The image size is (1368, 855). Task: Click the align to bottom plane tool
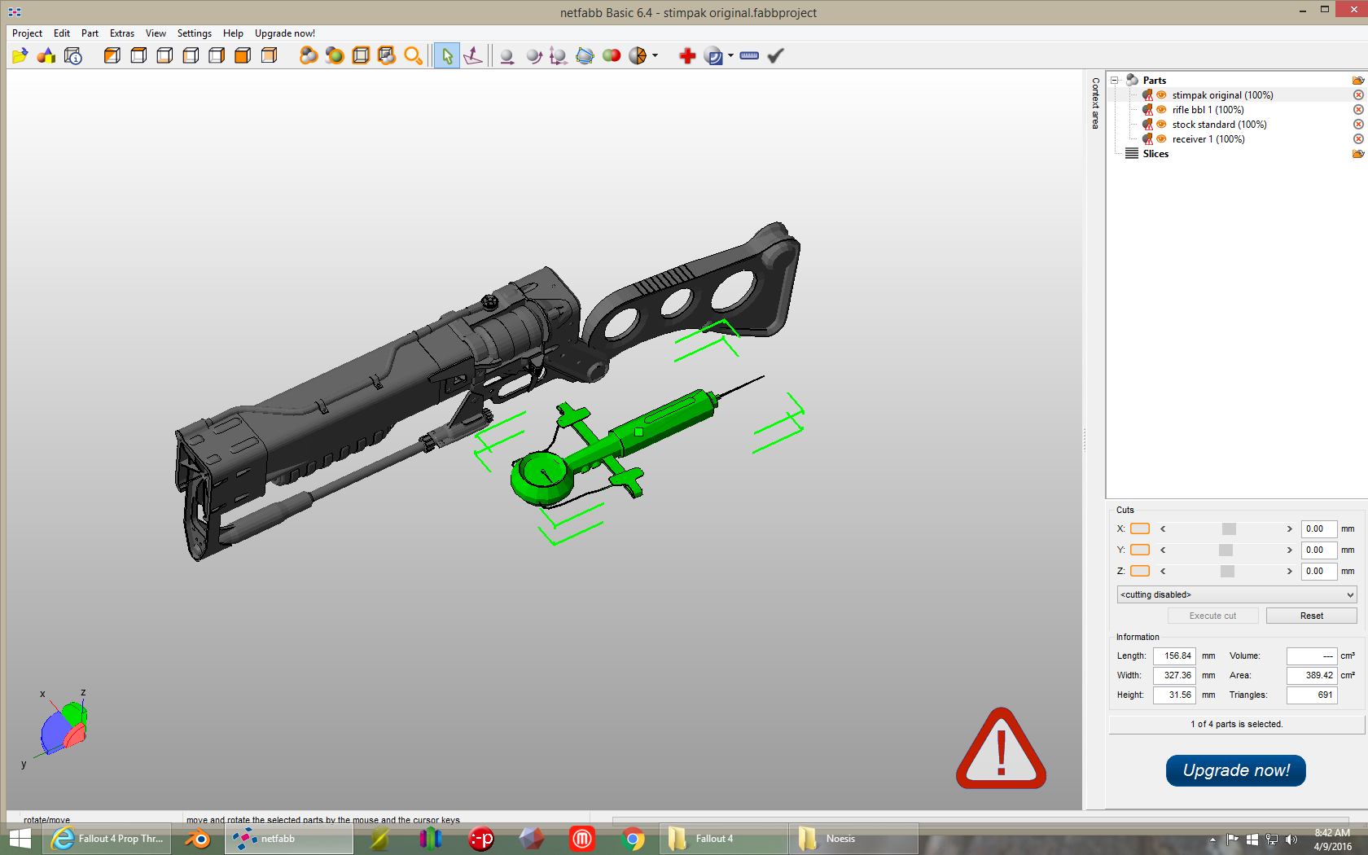point(473,55)
